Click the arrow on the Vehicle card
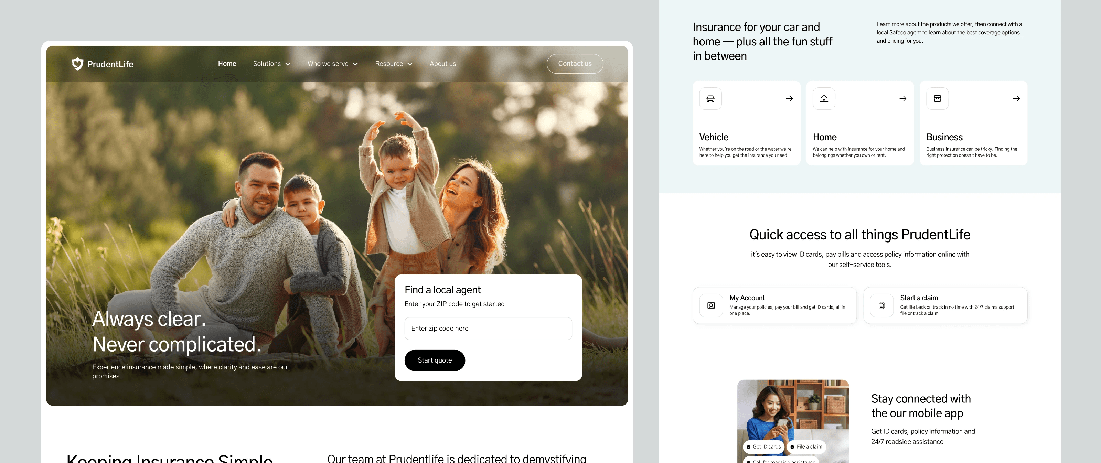The width and height of the screenshot is (1101, 463). click(789, 99)
